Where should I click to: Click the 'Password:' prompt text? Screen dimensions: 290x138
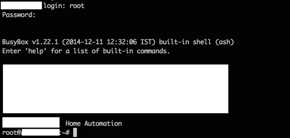coord(19,15)
